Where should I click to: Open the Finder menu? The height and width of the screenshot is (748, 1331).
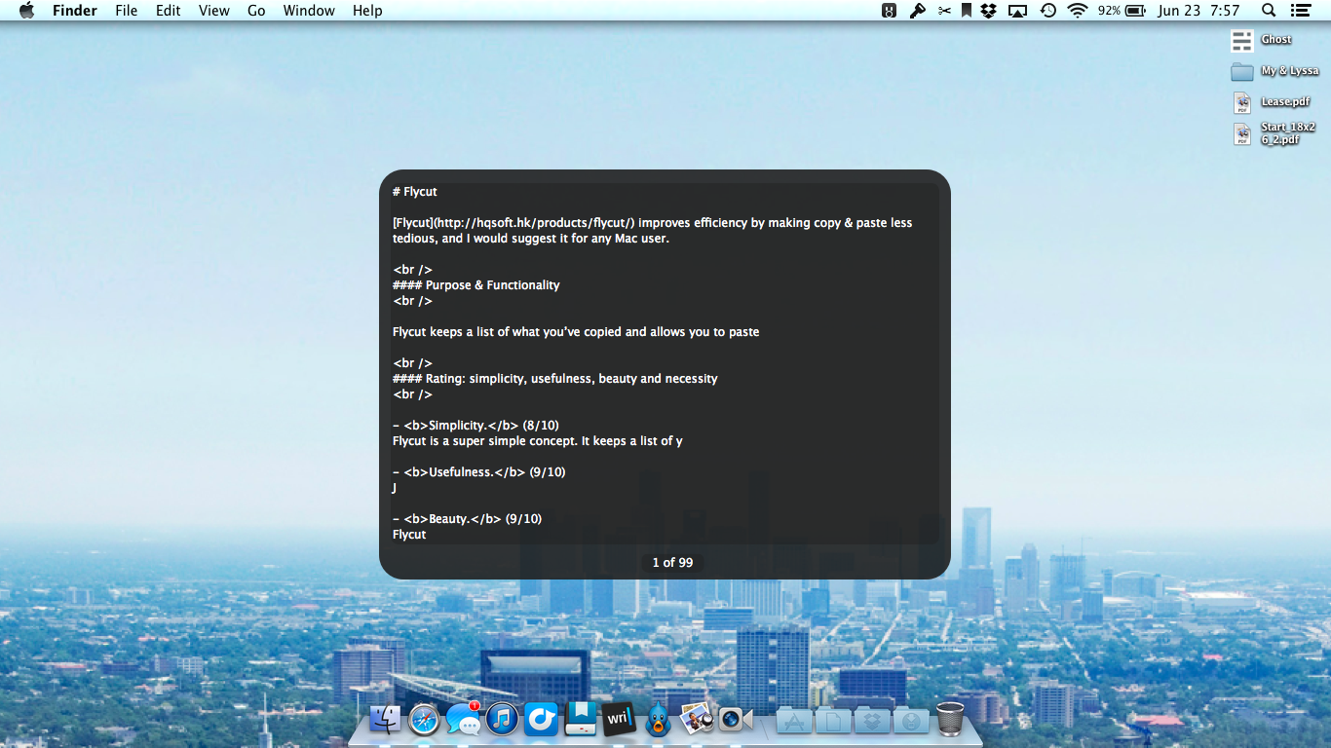(74, 11)
